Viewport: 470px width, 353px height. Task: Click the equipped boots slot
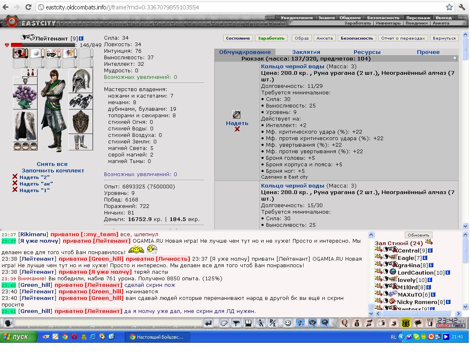click(x=81, y=142)
